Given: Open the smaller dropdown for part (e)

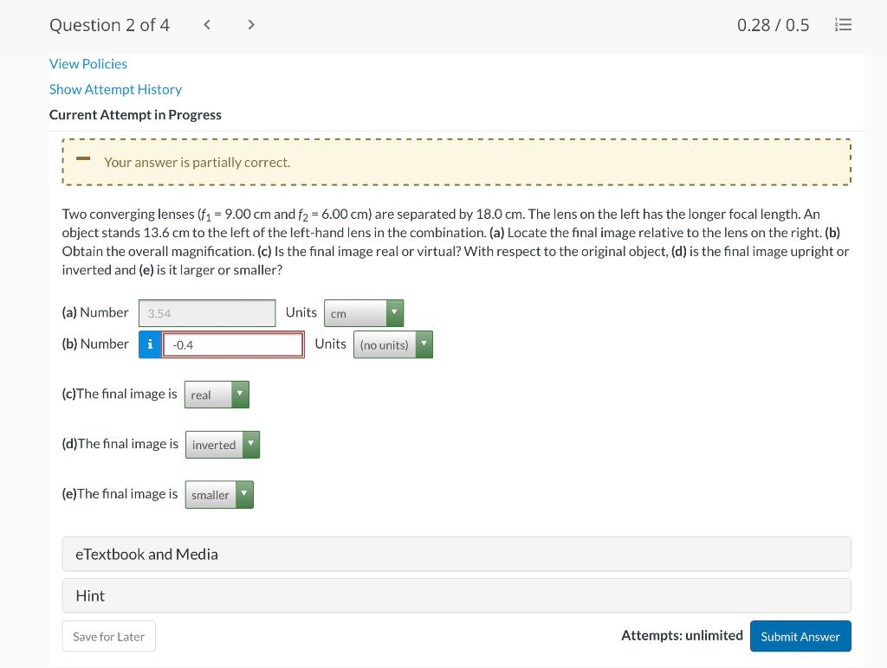Looking at the screenshot, I should pyautogui.click(x=219, y=494).
